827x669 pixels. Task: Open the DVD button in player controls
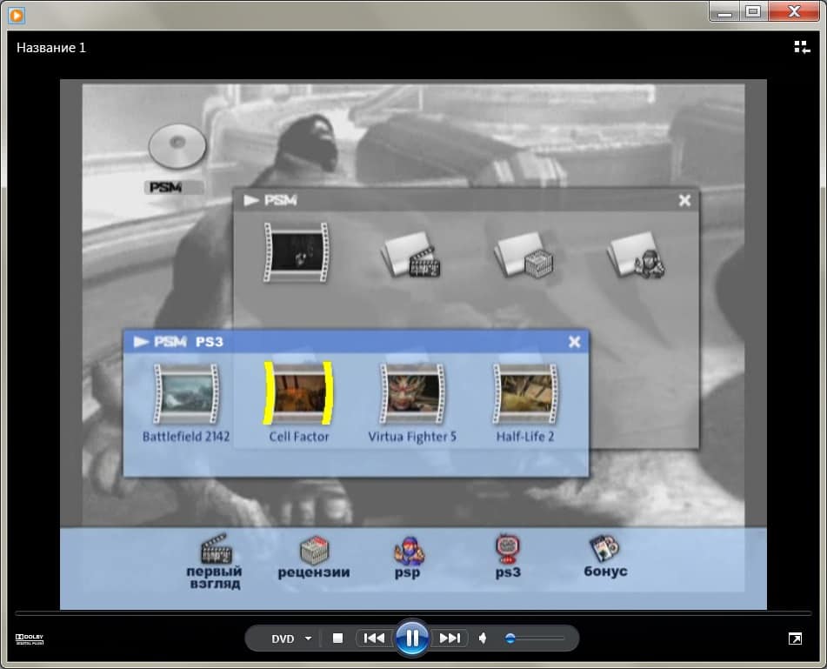[283, 639]
